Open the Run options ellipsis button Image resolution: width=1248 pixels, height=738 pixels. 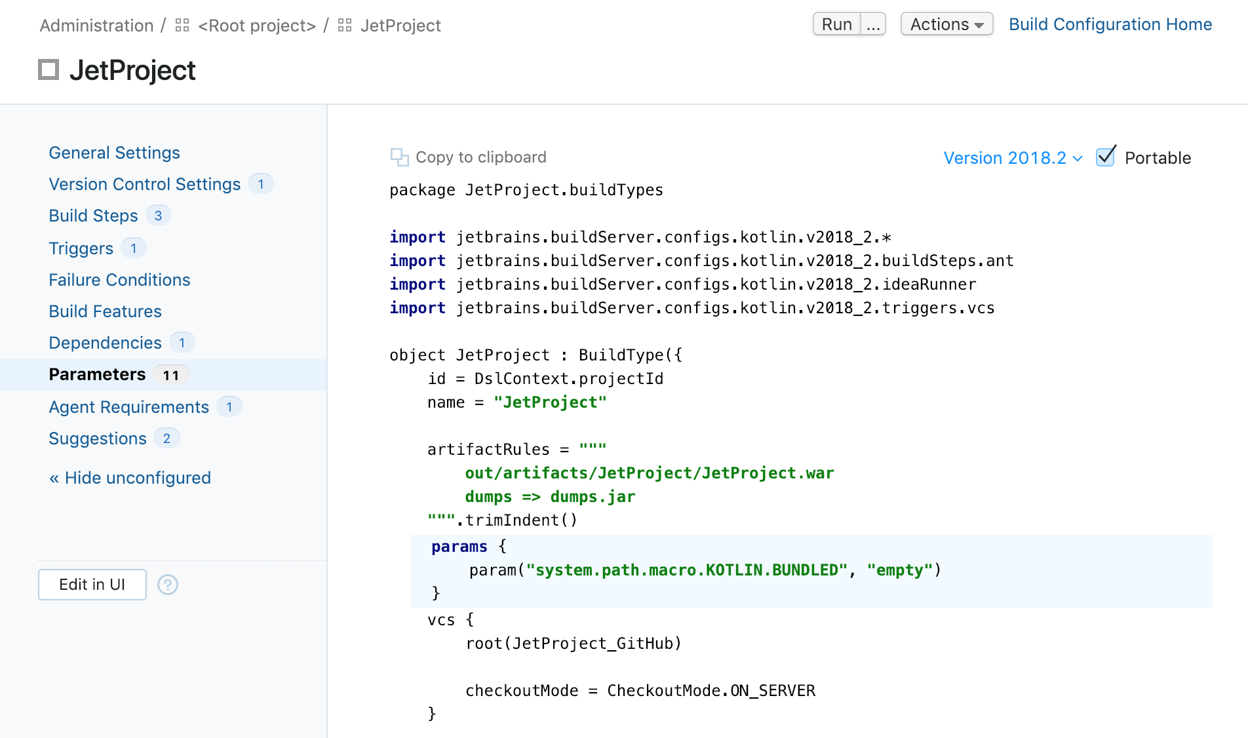tap(873, 24)
